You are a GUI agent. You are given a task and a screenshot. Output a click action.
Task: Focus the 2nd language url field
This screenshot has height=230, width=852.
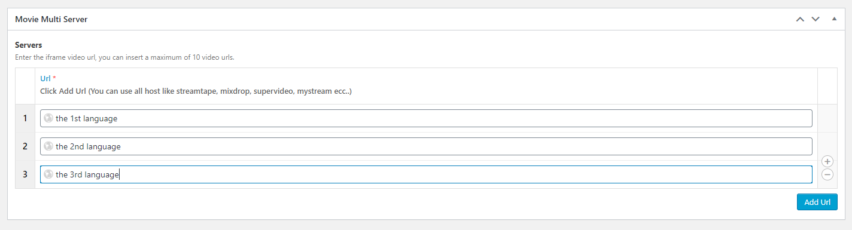tap(426, 146)
